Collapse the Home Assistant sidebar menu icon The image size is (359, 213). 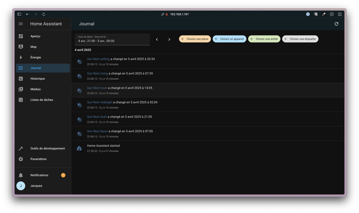pos(20,24)
